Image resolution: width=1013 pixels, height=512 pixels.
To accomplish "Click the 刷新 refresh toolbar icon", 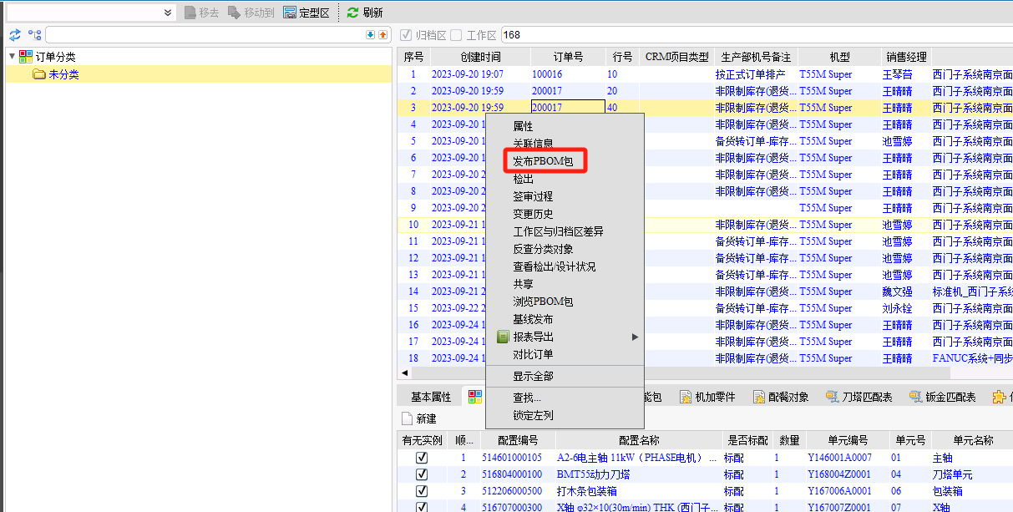I will (352, 13).
